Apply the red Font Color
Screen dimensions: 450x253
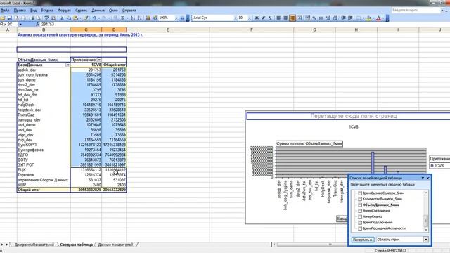378,18
